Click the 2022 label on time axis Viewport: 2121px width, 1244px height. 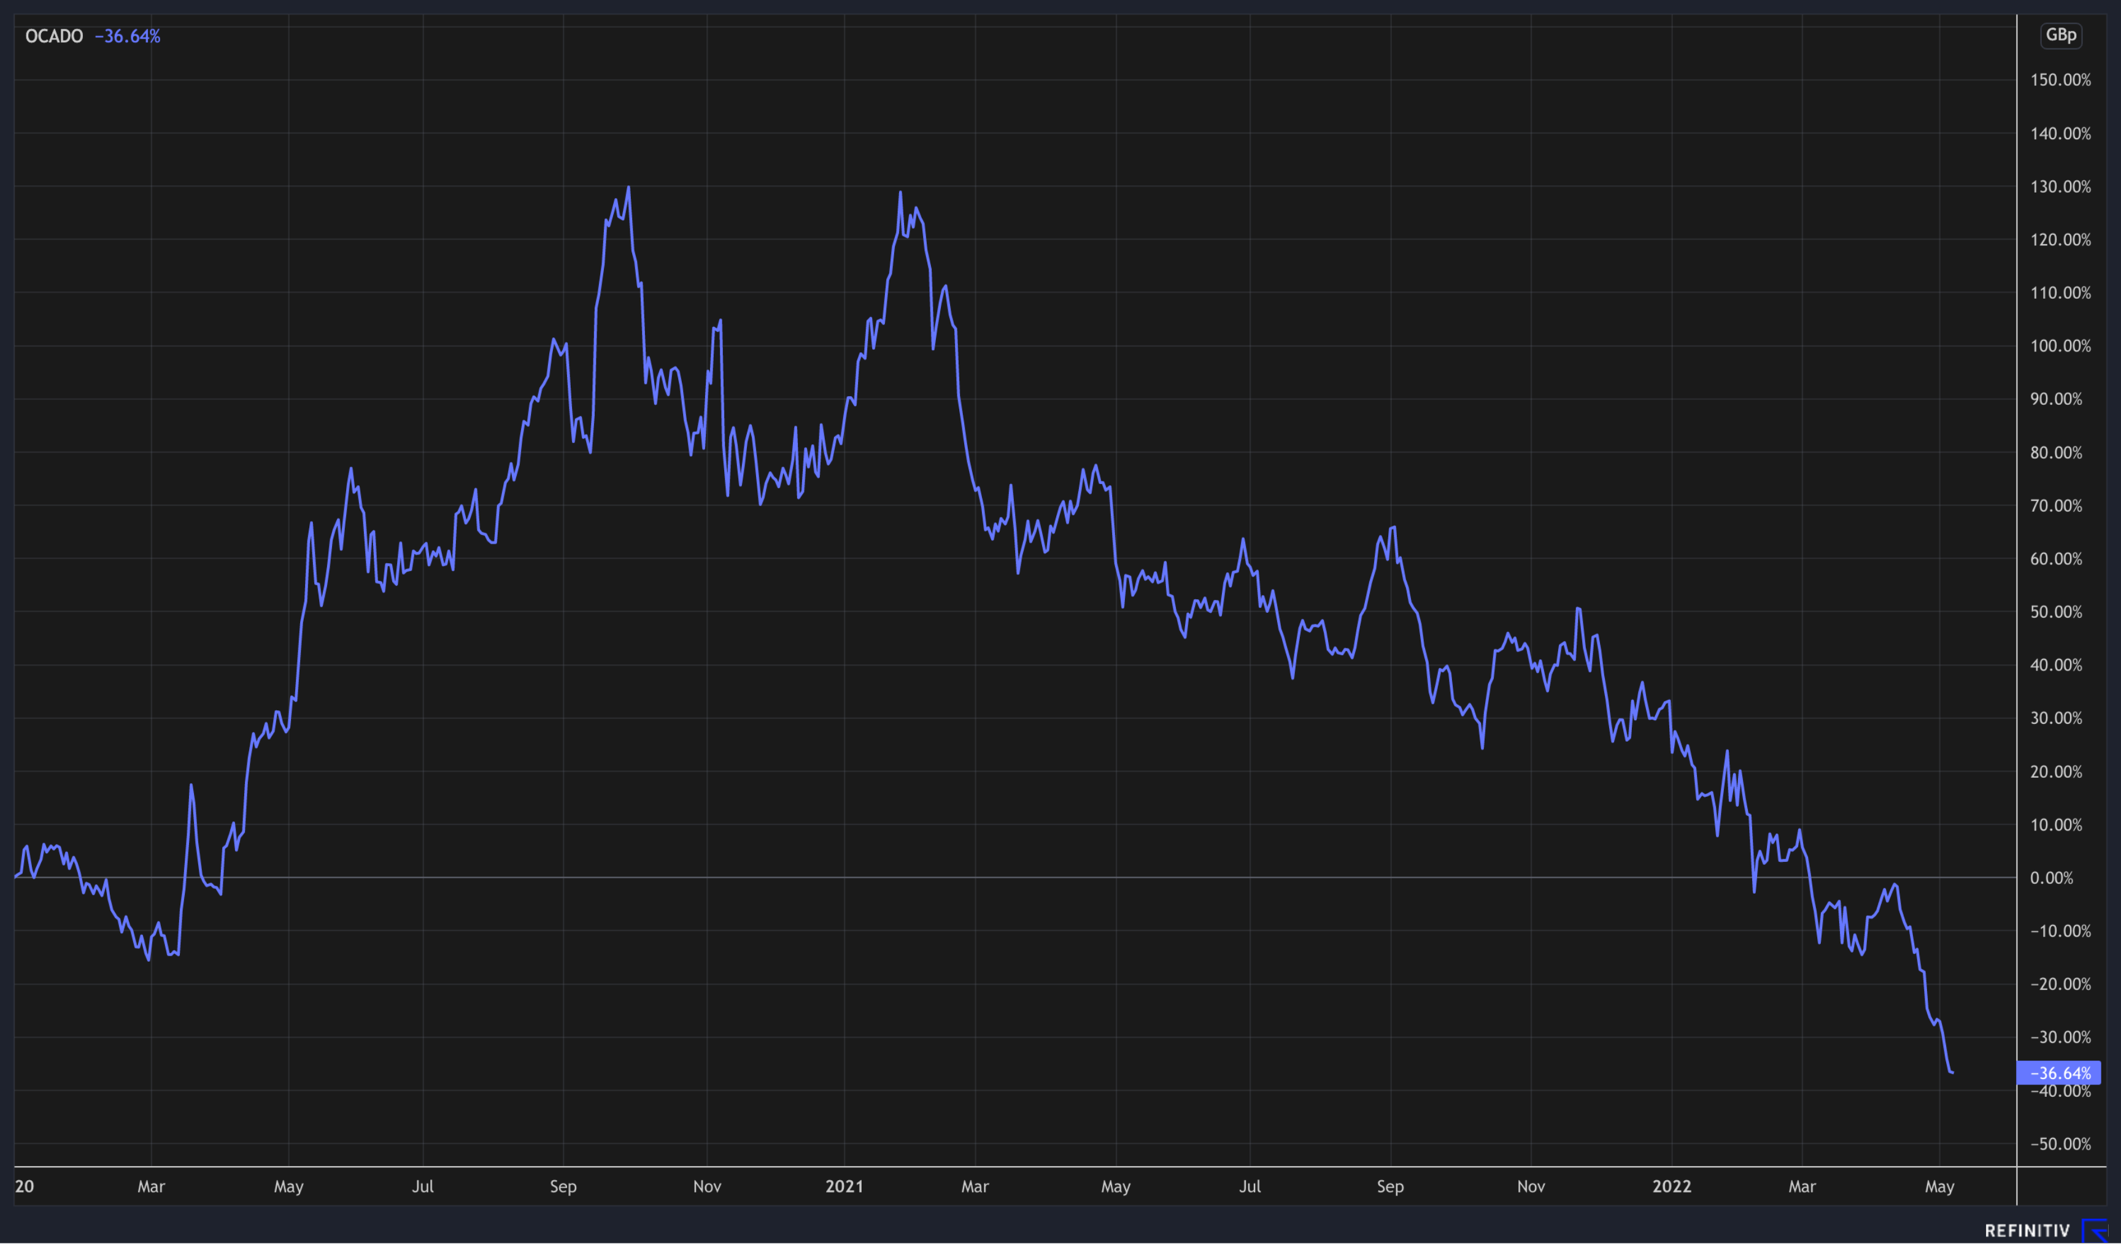pos(1672,1186)
